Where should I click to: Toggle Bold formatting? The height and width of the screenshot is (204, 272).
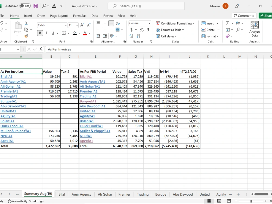pos(40,33)
